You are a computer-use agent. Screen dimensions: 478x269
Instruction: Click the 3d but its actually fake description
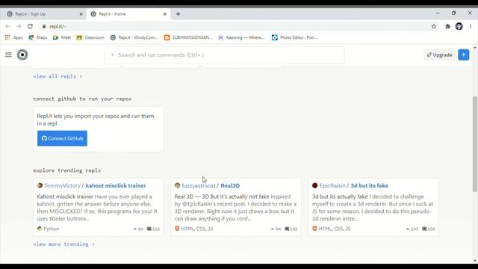click(x=373, y=208)
